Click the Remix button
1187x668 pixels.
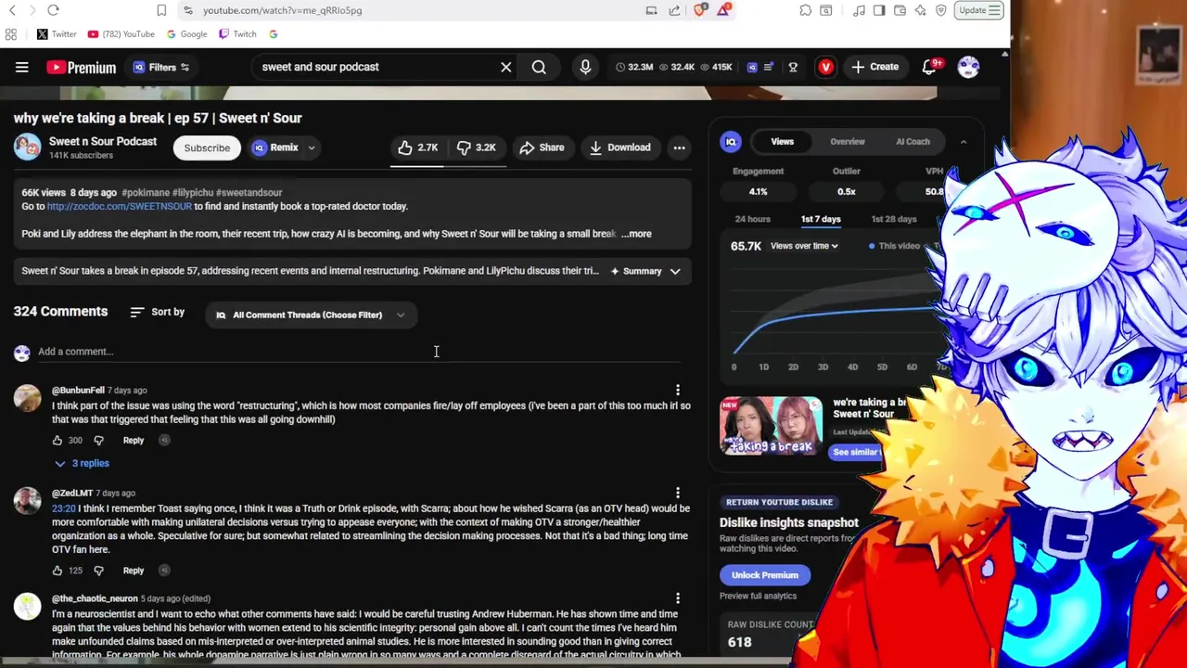[x=276, y=148]
